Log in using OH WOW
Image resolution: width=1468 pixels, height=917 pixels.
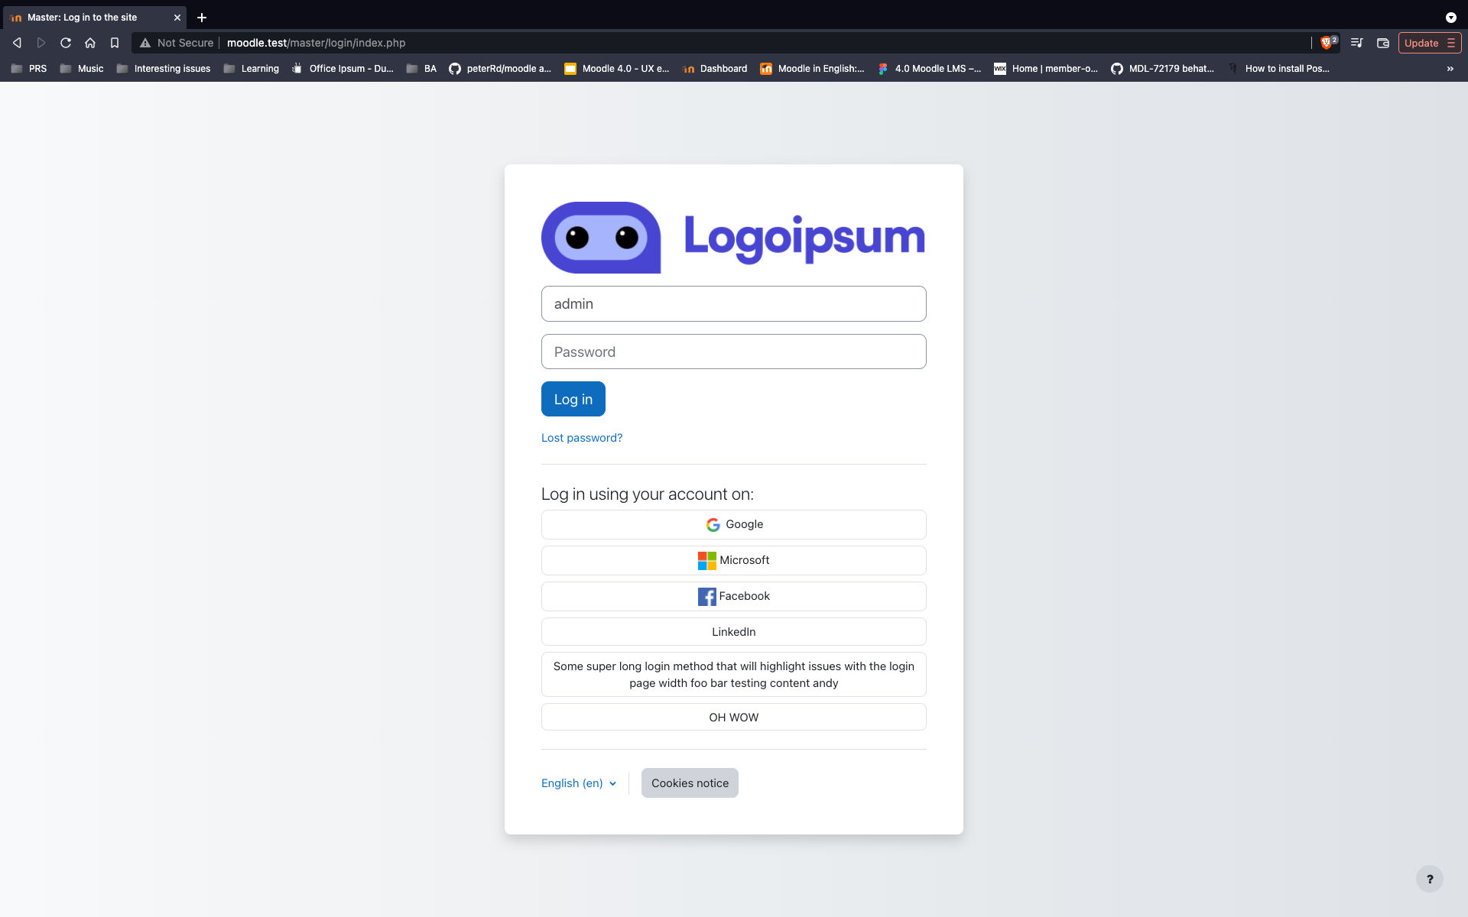click(x=734, y=717)
